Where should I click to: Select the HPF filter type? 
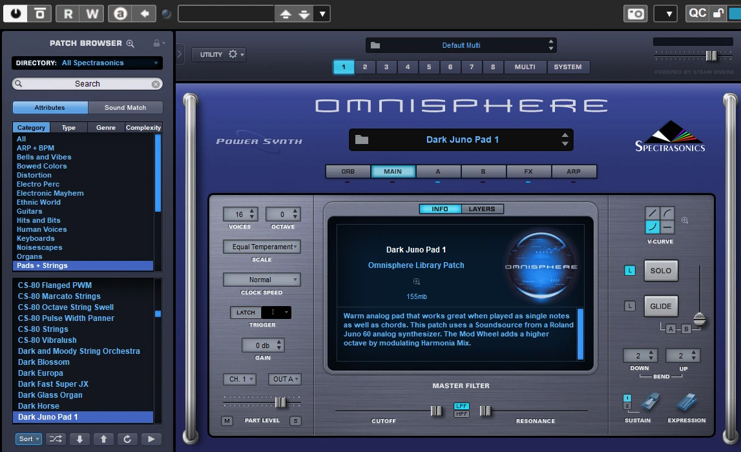point(461,414)
